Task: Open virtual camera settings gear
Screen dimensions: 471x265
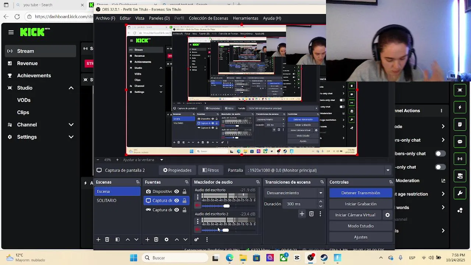Action: coord(387,215)
